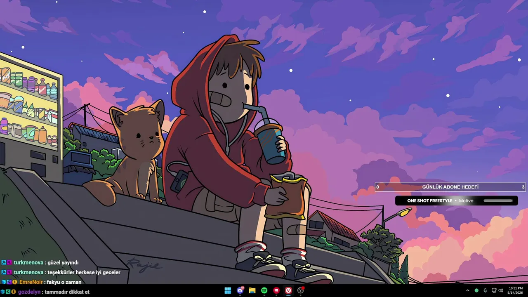Click the microphone tray icon

[485, 290]
